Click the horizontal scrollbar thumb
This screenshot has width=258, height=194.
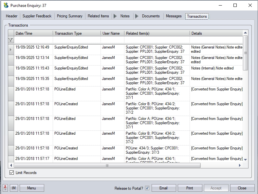(x=107, y=165)
